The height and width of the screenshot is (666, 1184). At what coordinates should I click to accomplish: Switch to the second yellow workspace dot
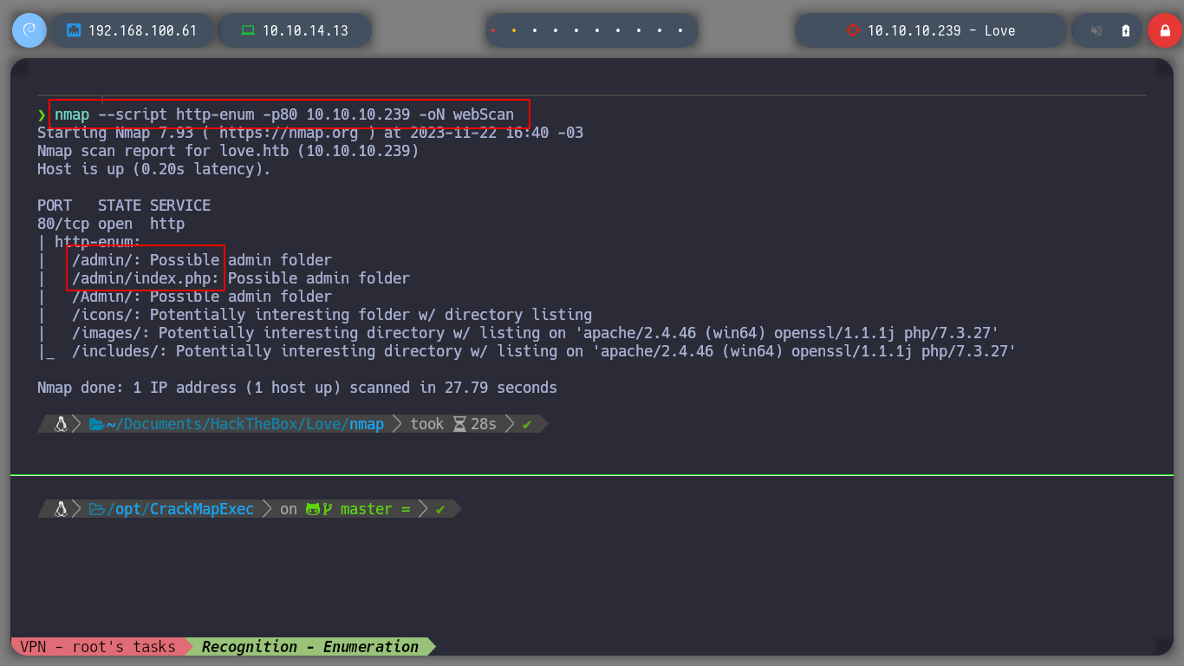click(x=514, y=30)
